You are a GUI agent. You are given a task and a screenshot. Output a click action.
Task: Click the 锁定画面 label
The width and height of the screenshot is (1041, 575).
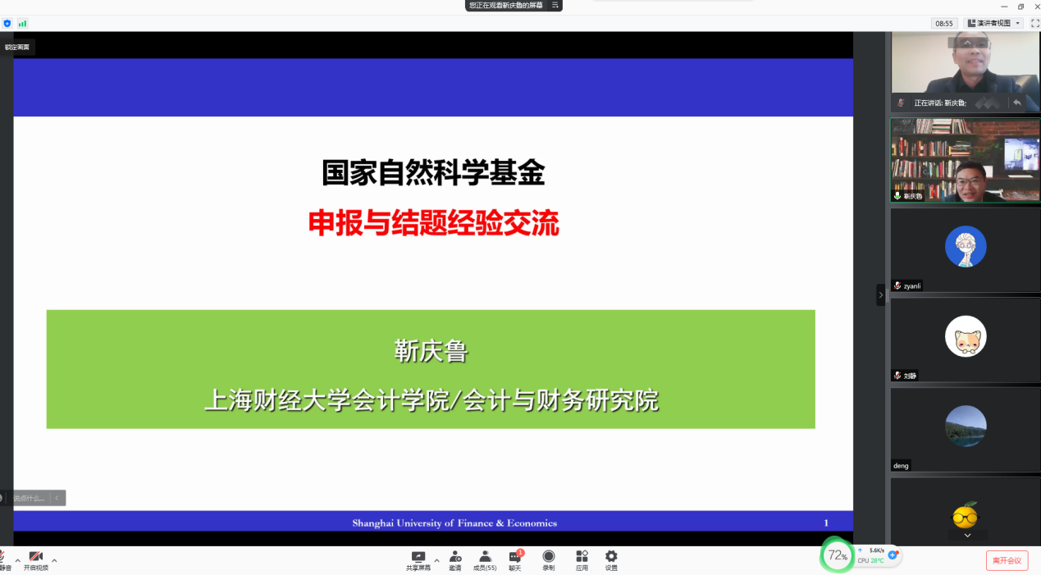tap(17, 46)
